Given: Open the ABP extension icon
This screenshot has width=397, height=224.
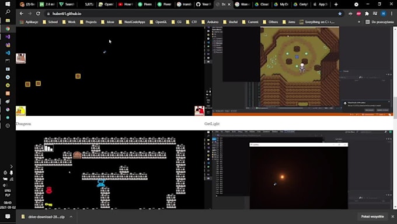Looking at the screenshot, I should (x=358, y=13).
